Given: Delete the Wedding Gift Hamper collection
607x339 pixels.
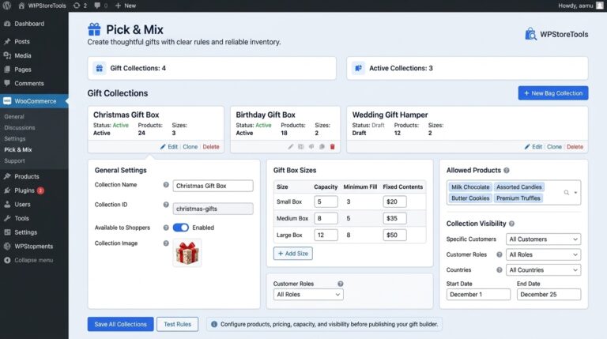Looking at the screenshot, I should 575,147.
